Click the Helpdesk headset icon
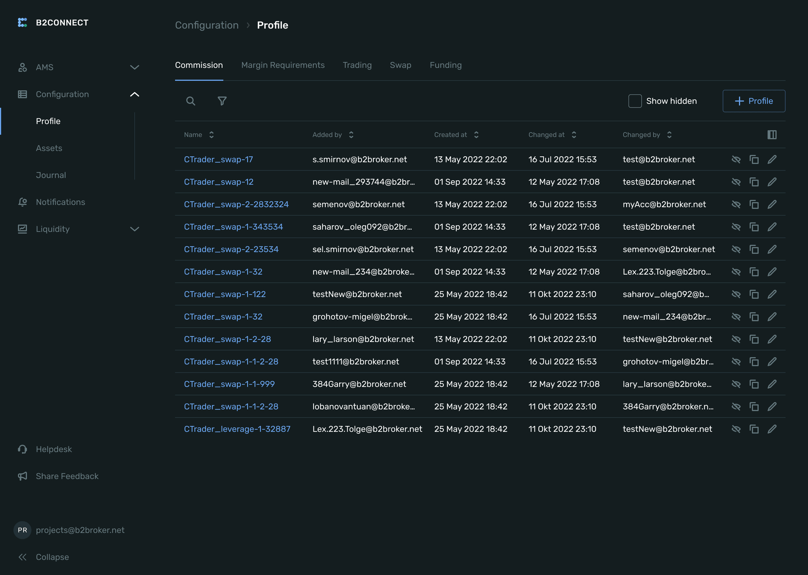 pos(23,449)
